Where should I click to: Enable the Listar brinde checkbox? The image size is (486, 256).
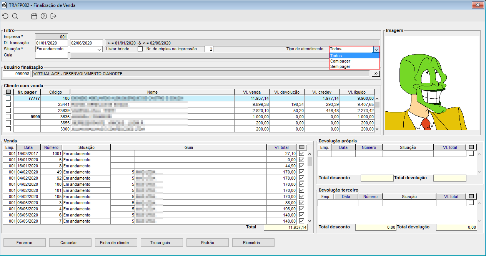[x=140, y=49]
